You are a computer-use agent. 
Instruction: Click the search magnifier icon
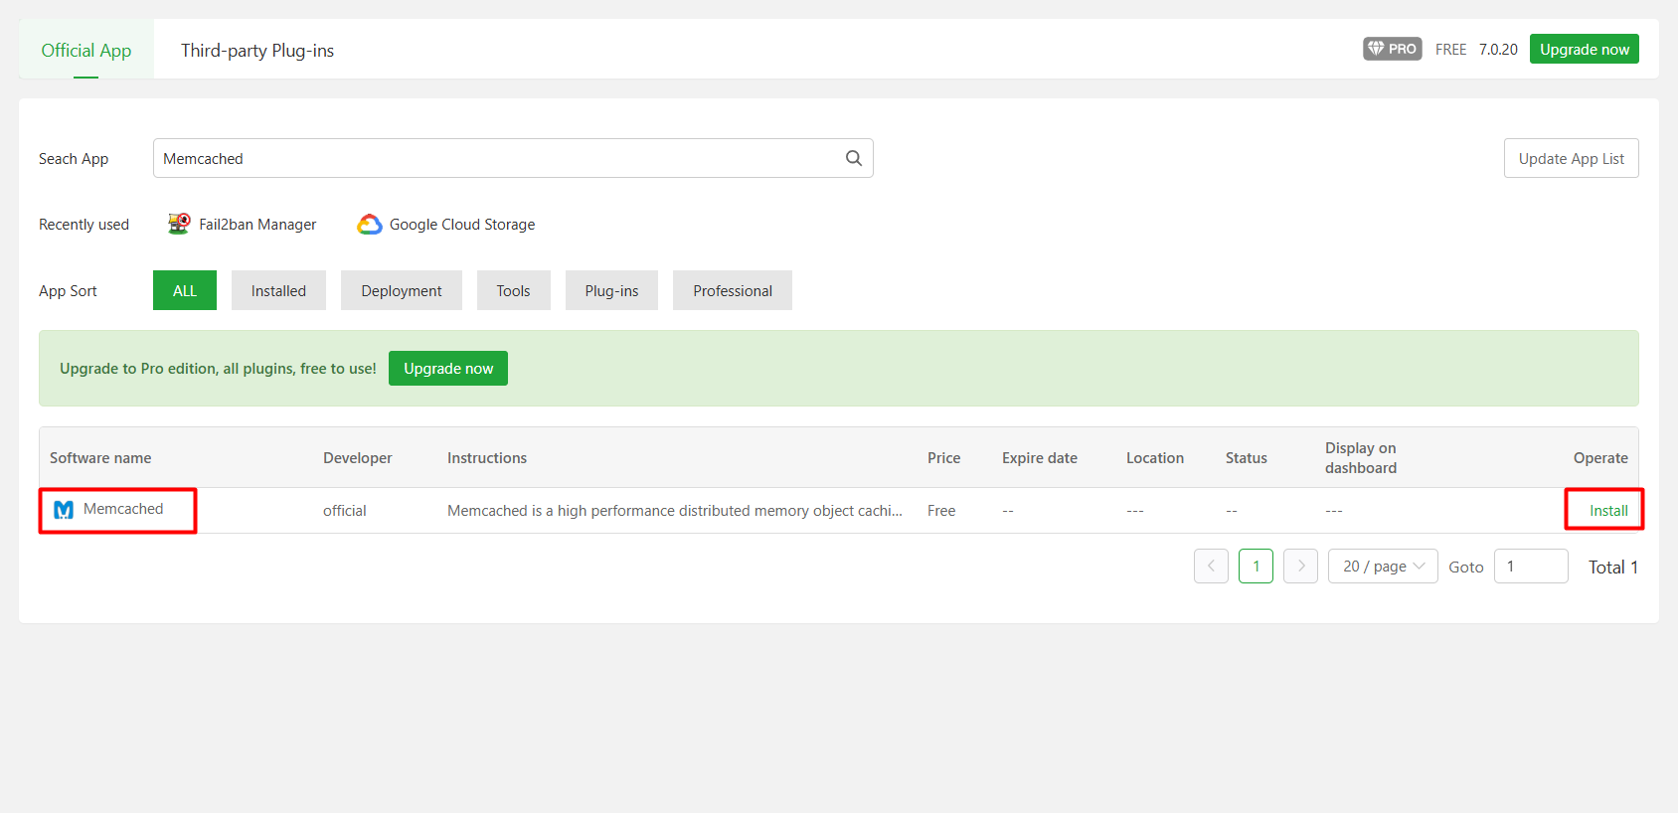pyautogui.click(x=853, y=158)
